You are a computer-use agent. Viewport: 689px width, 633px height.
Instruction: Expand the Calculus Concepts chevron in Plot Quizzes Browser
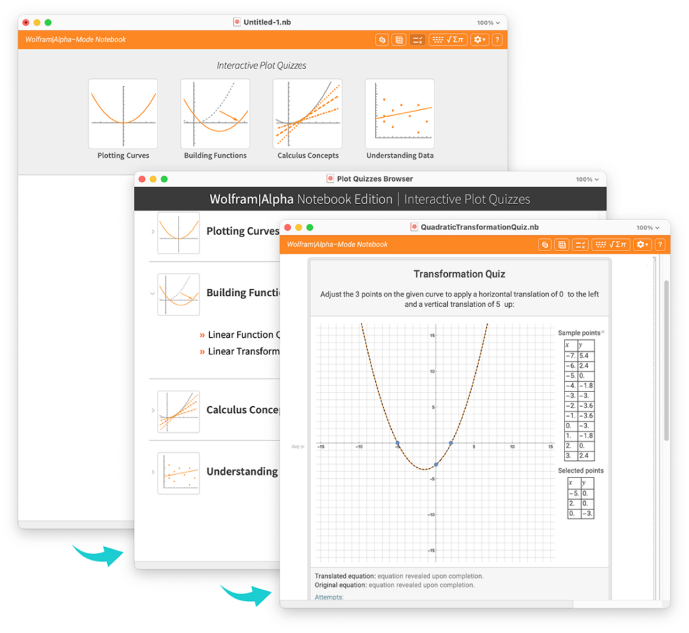point(153,411)
